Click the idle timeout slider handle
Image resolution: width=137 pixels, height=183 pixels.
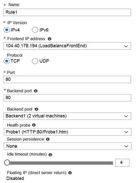7,163
